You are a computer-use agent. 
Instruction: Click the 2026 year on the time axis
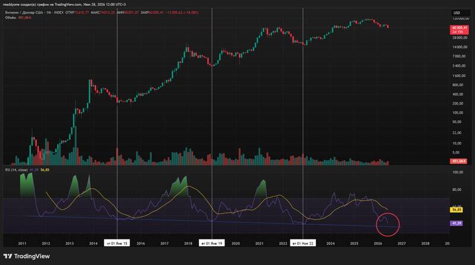[x=378, y=244]
